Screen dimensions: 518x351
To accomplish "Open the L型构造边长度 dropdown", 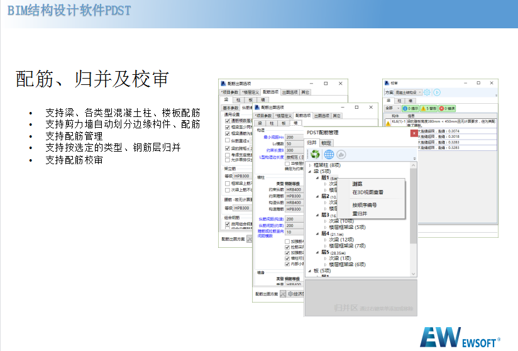I will pyautogui.click(x=294, y=157).
